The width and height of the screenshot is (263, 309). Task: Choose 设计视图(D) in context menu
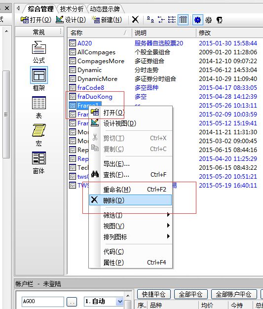(131, 123)
